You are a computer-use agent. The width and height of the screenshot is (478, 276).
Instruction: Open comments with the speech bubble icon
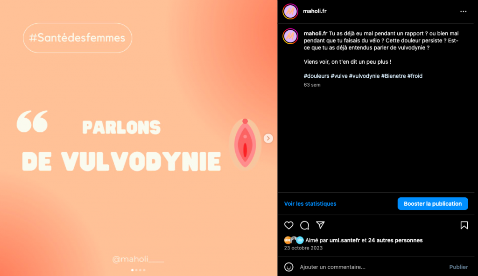(304, 225)
